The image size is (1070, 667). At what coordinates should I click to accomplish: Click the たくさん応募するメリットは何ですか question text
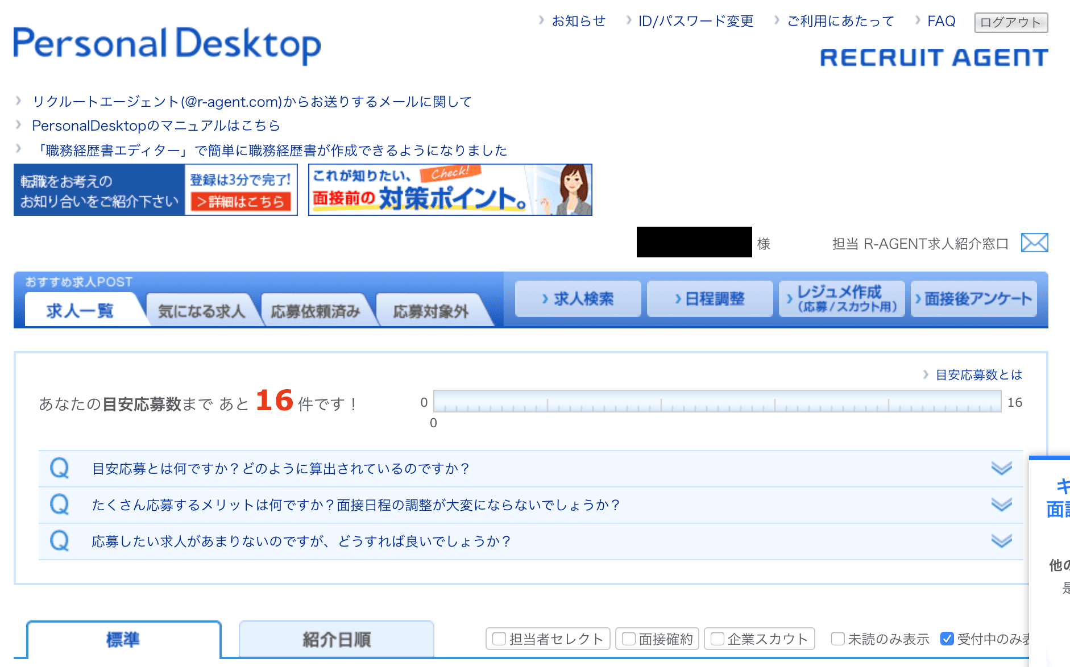[x=355, y=505]
